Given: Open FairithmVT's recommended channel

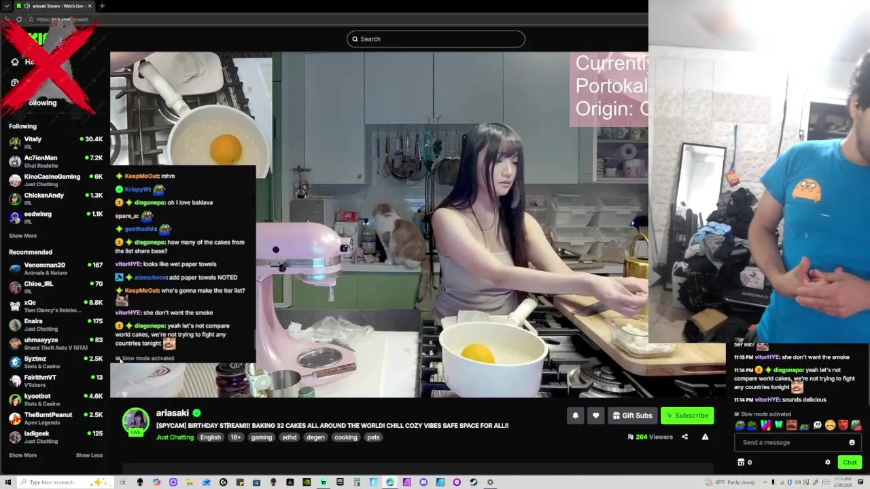Looking at the screenshot, I should click(x=56, y=380).
